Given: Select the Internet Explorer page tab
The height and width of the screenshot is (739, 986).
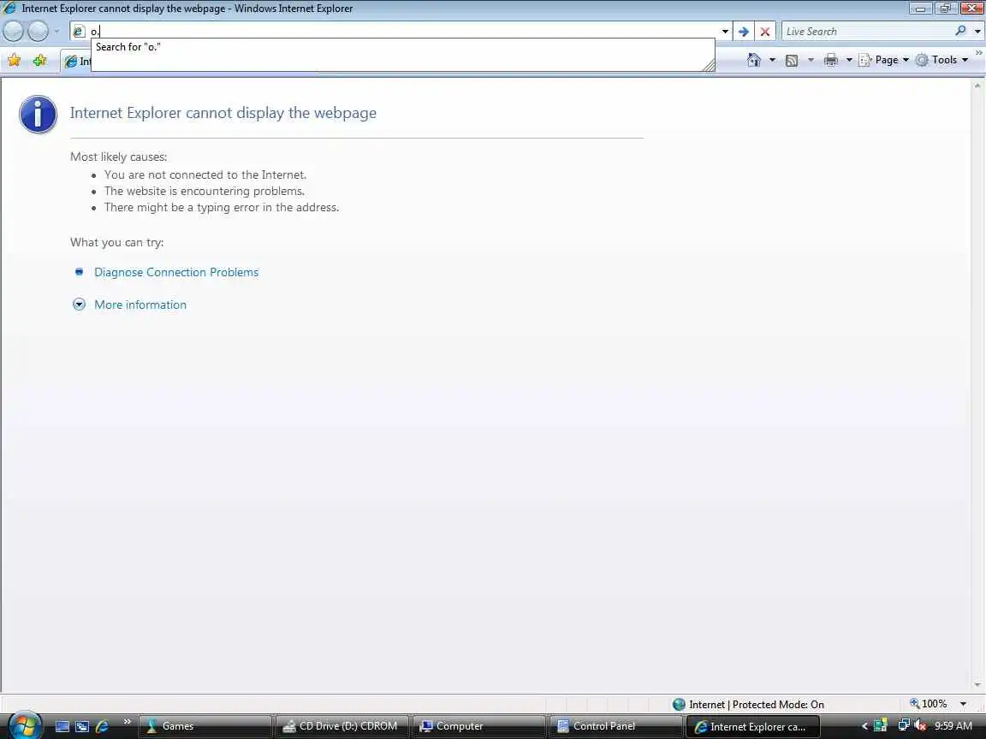Looking at the screenshot, I should pos(77,61).
